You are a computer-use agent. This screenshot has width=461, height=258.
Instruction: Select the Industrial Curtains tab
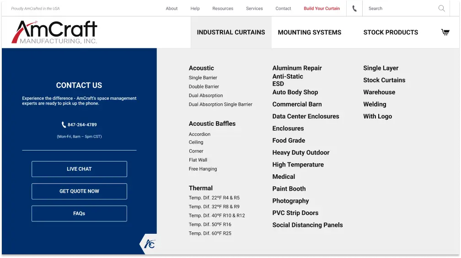[231, 32]
